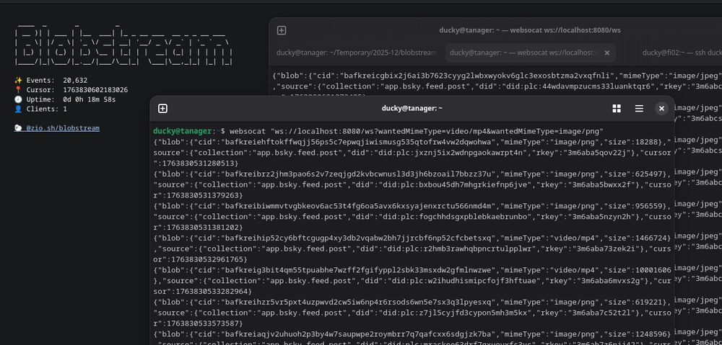Open the hamburger menu in front terminal

point(639,109)
